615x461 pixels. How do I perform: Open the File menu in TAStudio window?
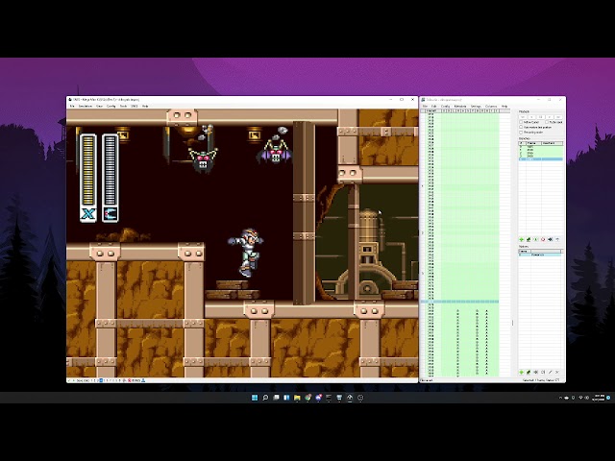point(425,107)
